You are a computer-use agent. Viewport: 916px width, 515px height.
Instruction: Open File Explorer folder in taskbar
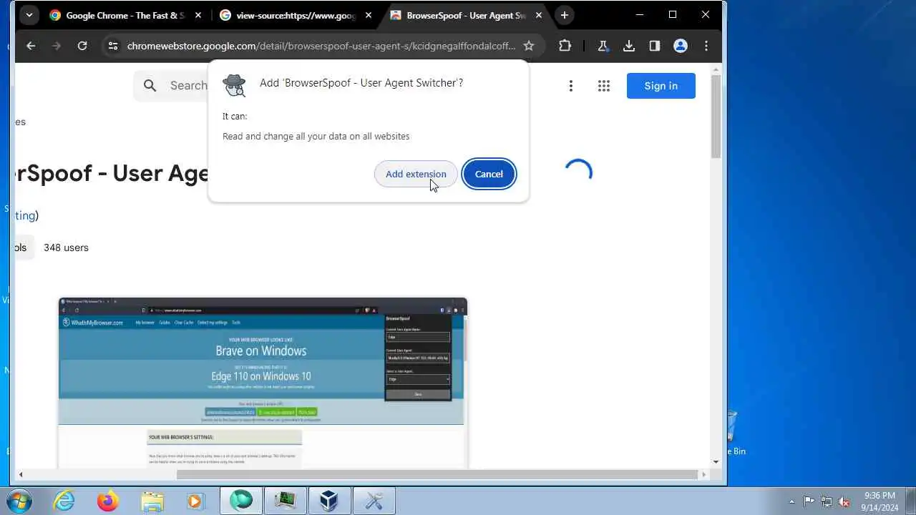coord(152,501)
